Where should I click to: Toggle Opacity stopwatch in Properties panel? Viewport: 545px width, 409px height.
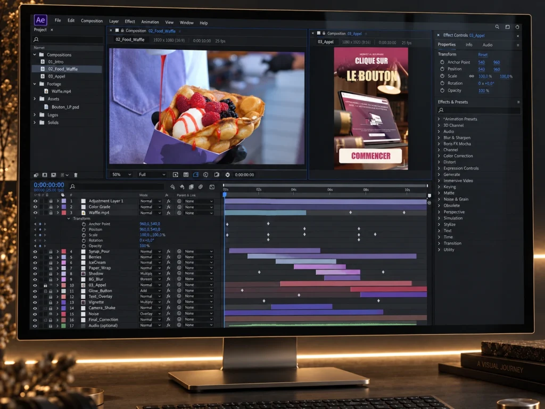(442, 91)
